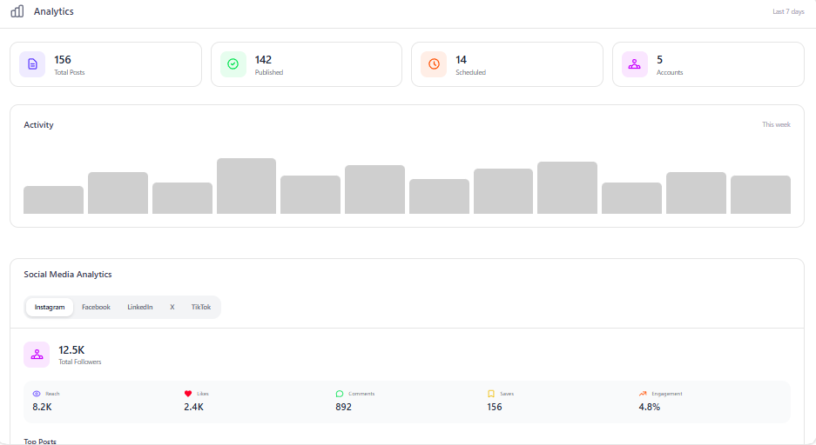Click the Total Posts document icon
The image size is (816, 445).
32,64
